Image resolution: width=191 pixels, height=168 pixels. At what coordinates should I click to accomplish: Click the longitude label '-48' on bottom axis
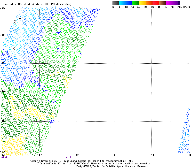[x=152, y=155]
